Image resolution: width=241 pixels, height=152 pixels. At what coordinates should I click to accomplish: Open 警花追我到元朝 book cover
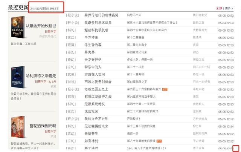[x=18, y=127]
